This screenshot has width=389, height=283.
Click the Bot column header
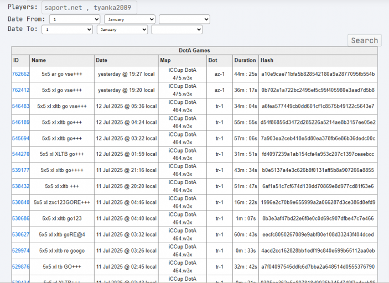coord(220,60)
